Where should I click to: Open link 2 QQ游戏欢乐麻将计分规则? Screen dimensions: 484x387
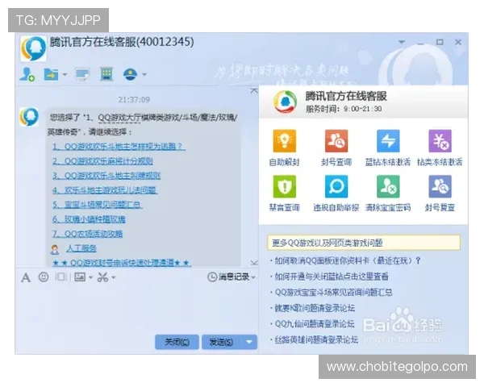point(102,161)
